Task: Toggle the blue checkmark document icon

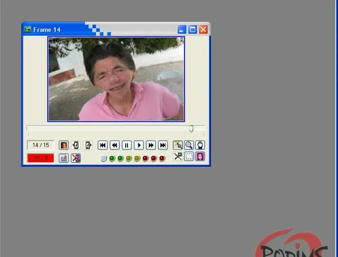Action: point(64,158)
